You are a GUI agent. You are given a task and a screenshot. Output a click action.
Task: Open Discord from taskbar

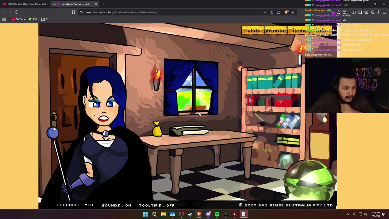coord(208,214)
